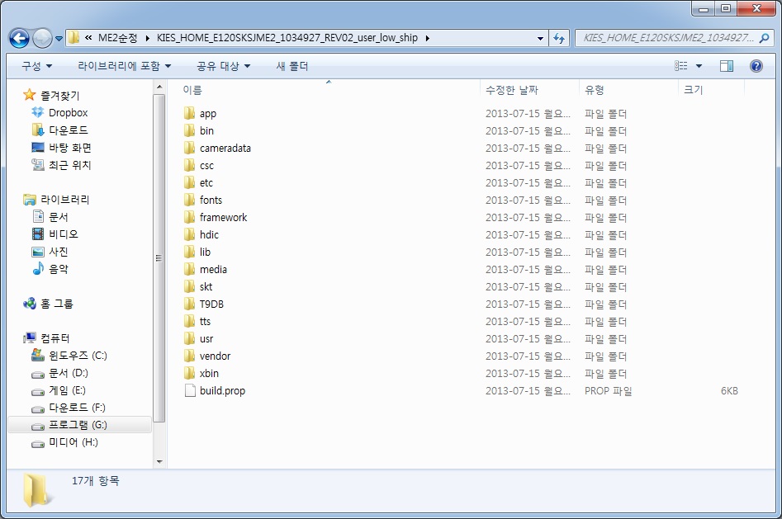Click the refresh icon beside address bar
Viewport: 782px width, 519px height.
(560, 38)
